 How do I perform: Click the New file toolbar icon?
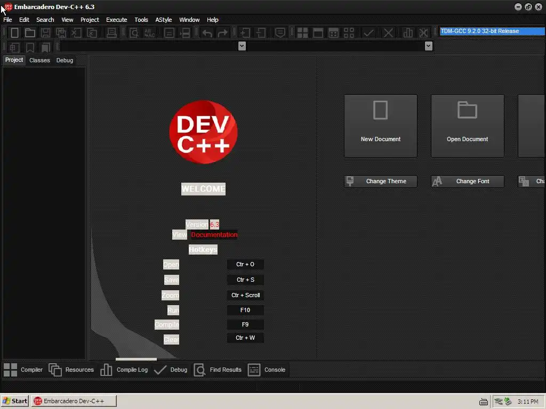(x=14, y=32)
